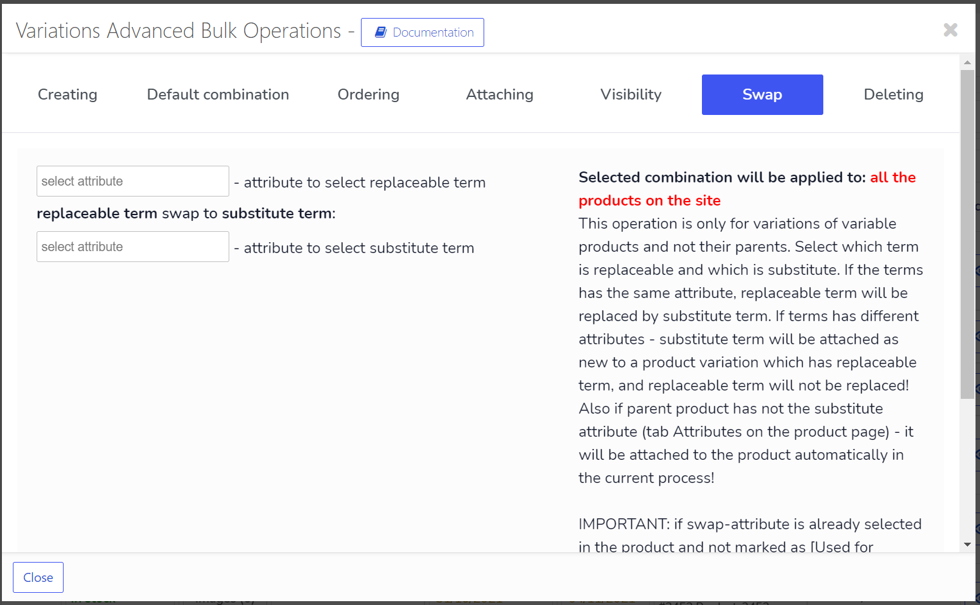Click the book icon beside Documentation
Image resolution: width=980 pixels, height=605 pixels.
[381, 32]
